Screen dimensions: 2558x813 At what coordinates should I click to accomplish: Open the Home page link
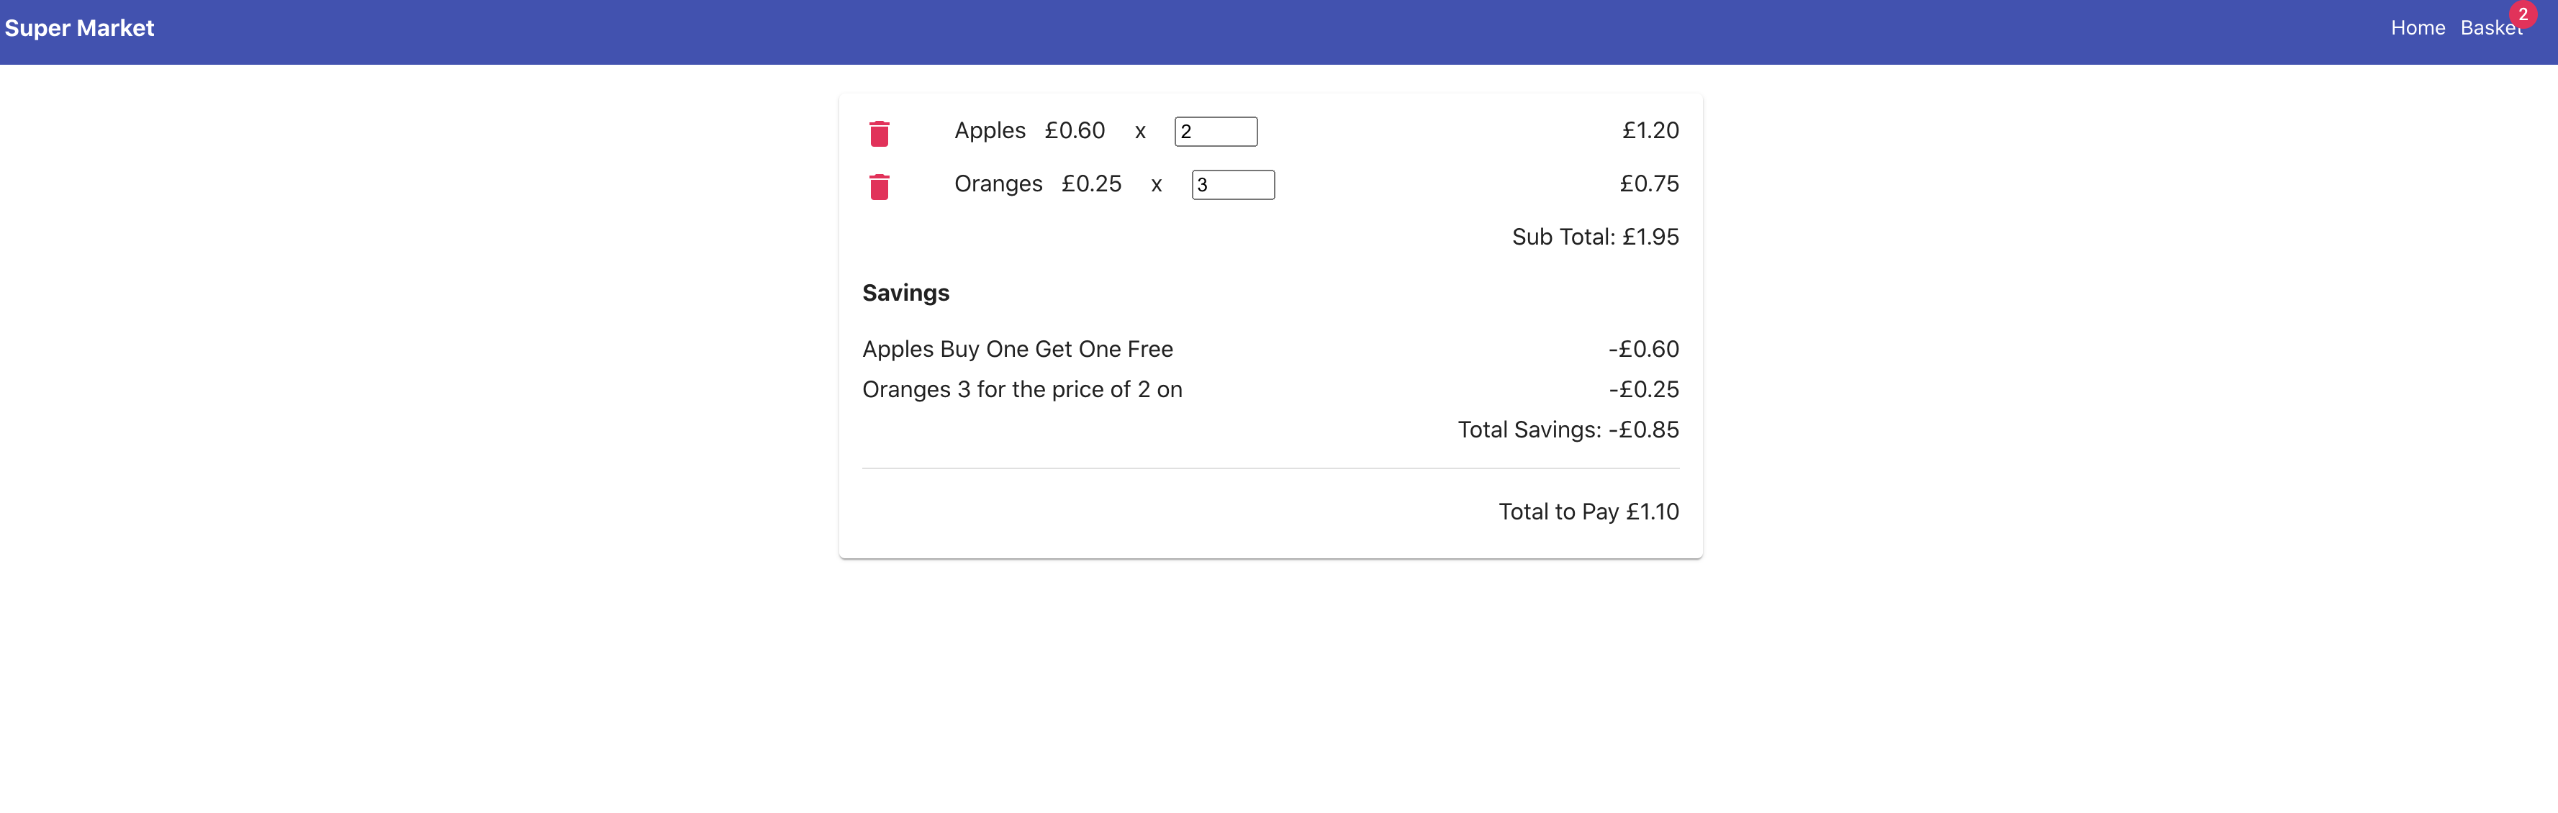(x=2417, y=28)
